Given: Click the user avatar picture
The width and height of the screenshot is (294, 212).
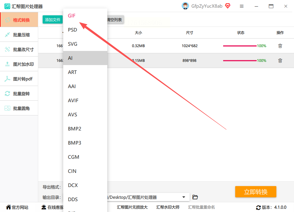Looking at the screenshot, I should click(185, 6).
